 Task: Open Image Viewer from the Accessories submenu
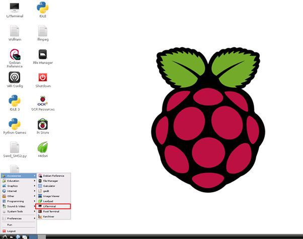click(54, 196)
